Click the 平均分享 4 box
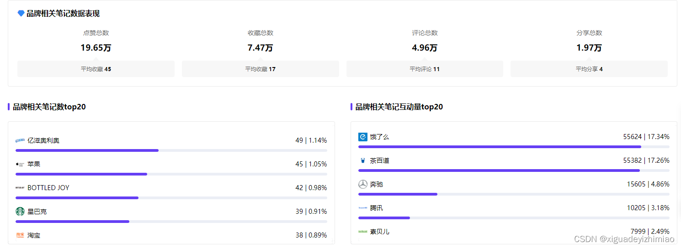Viewport: 681px width, 248px height. coord(589,69)
